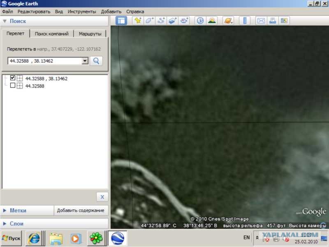Open the ruler measurement tool
Viewport: 329px width, 247px height.
245,21
